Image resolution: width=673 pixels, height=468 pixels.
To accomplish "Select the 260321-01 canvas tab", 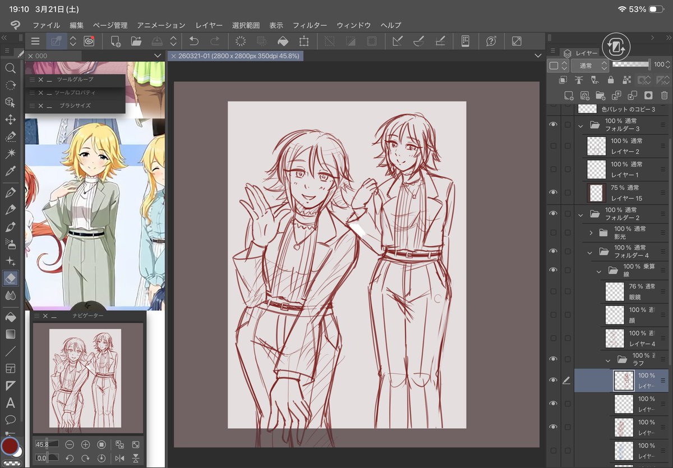I will (236, 56).
